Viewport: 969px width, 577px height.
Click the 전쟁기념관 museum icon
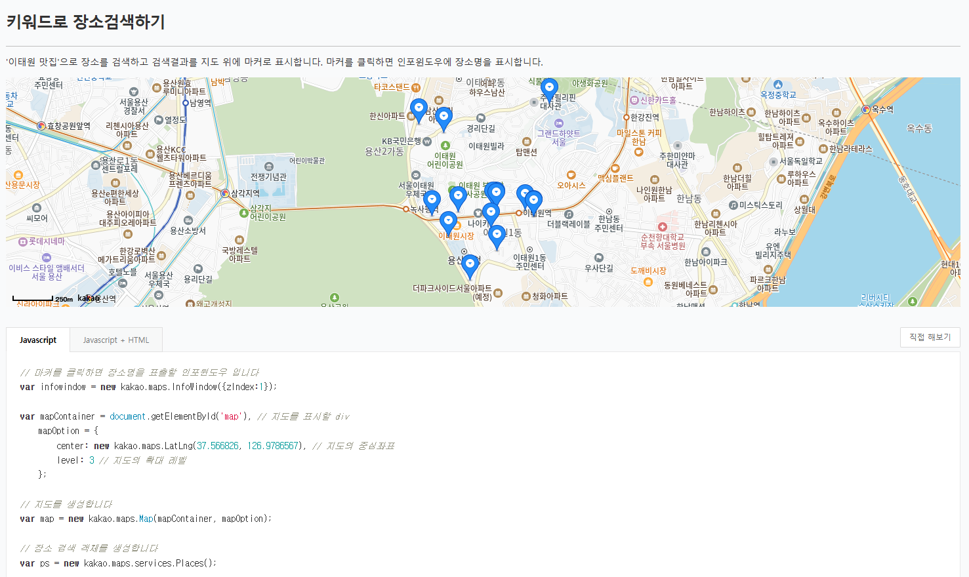coord(269,167)
